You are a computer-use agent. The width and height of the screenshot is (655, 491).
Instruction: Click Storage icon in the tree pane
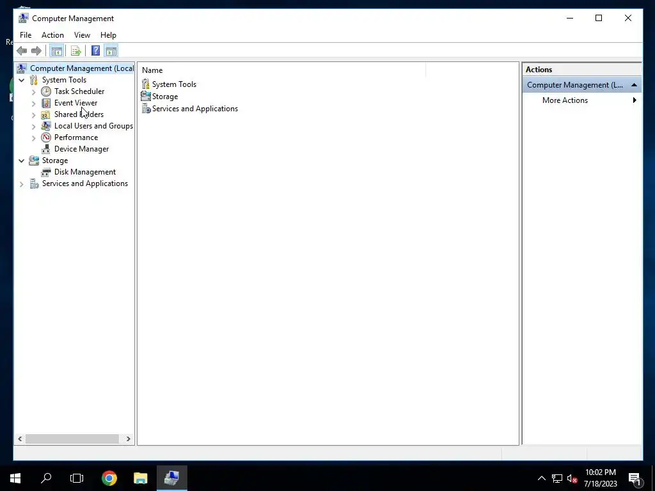point(34,160)
